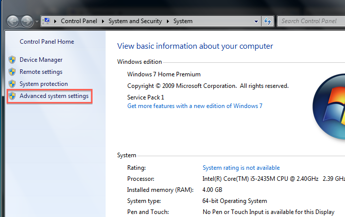Open the address bar history dropdown
The height and width of the screenshot is (217, 345).
256,21
